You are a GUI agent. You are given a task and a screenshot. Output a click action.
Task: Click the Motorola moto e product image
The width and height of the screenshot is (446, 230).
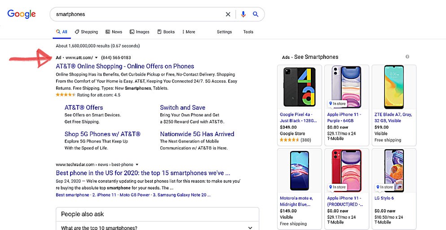[300, 171]
